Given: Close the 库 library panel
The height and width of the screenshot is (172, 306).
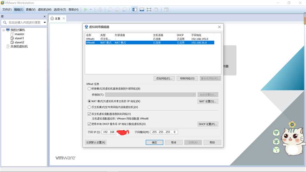Looking at the screenshot, I should 45,17.
